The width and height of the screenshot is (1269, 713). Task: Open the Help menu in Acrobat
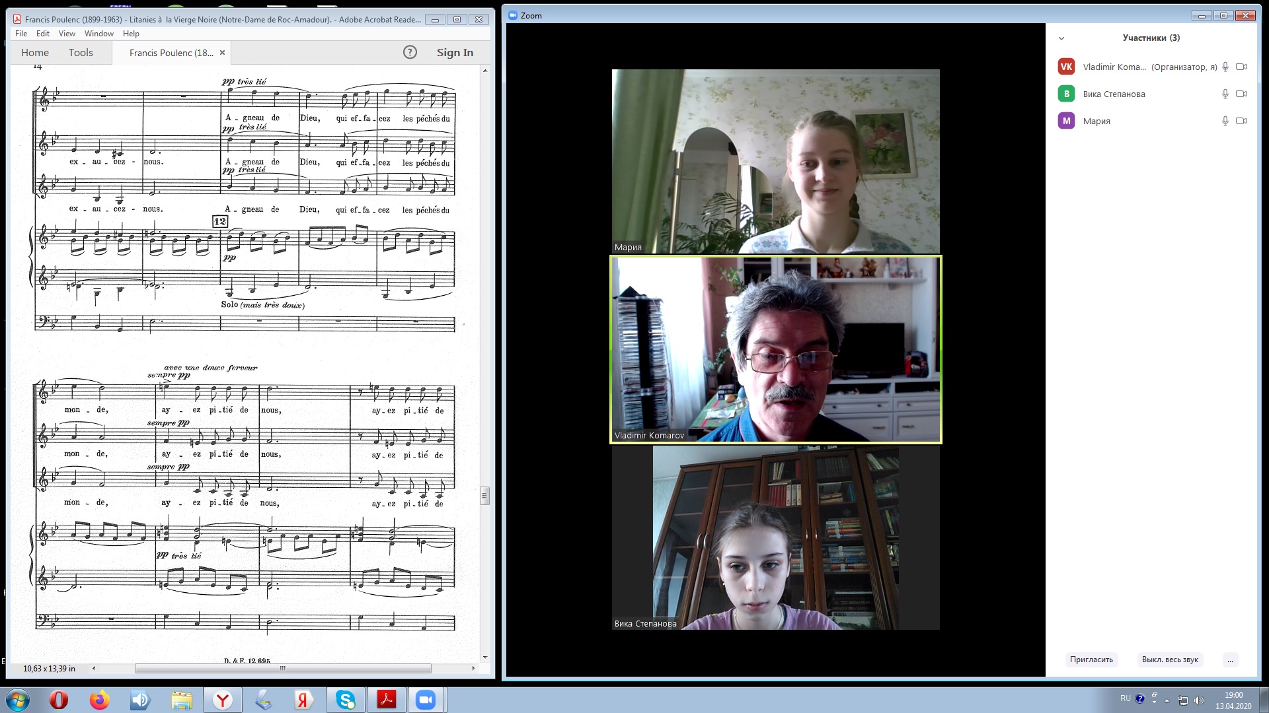click(x=131, y=34)
